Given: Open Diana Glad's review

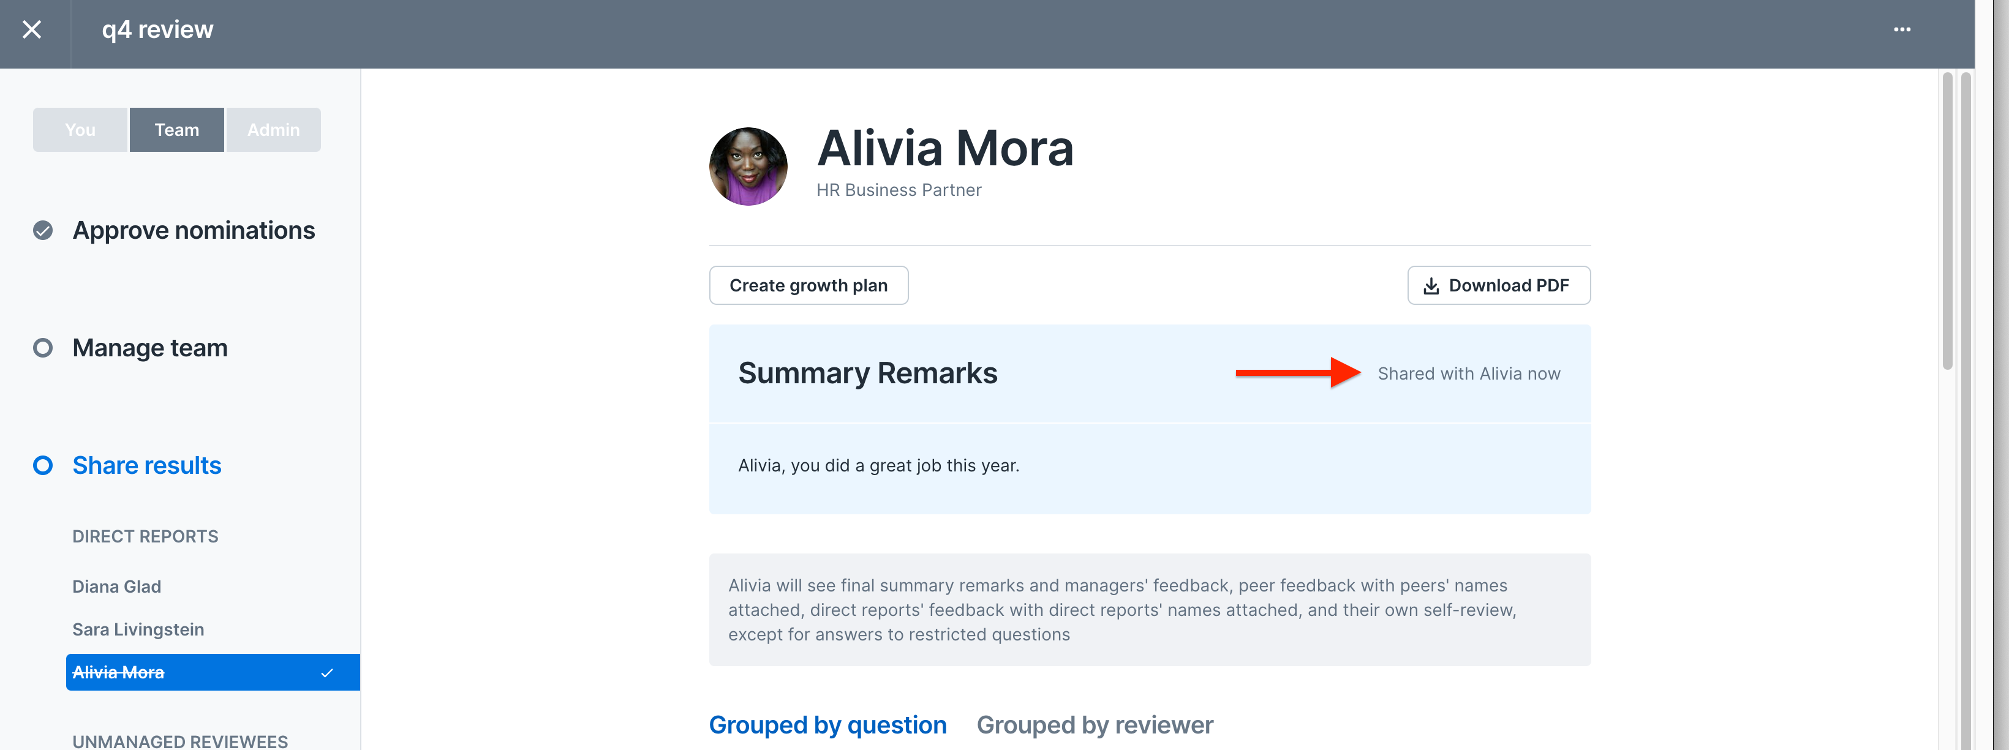Looking at the screenshot, I should coord(117,587).
